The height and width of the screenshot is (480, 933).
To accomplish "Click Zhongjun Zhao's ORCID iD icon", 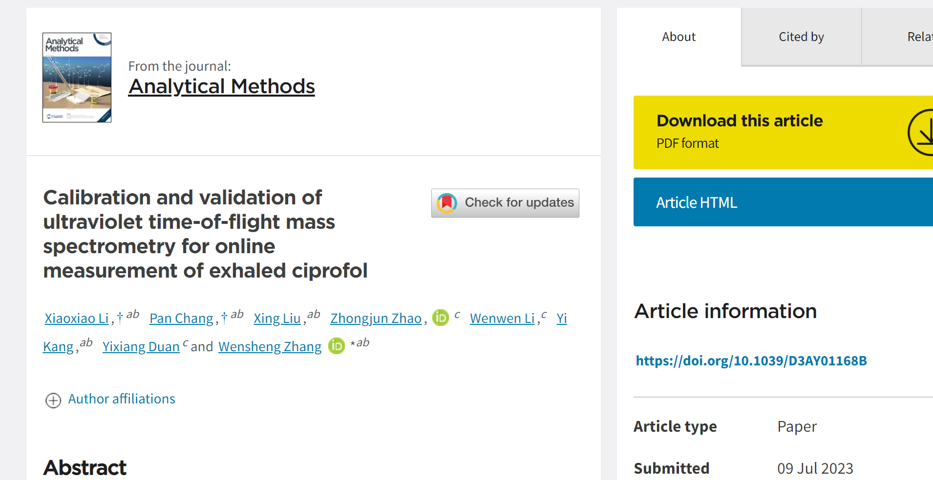I will point(441,318).
